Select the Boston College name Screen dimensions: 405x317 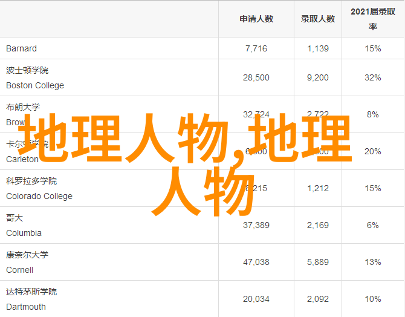pyautogui.click(x=35, y=85)
